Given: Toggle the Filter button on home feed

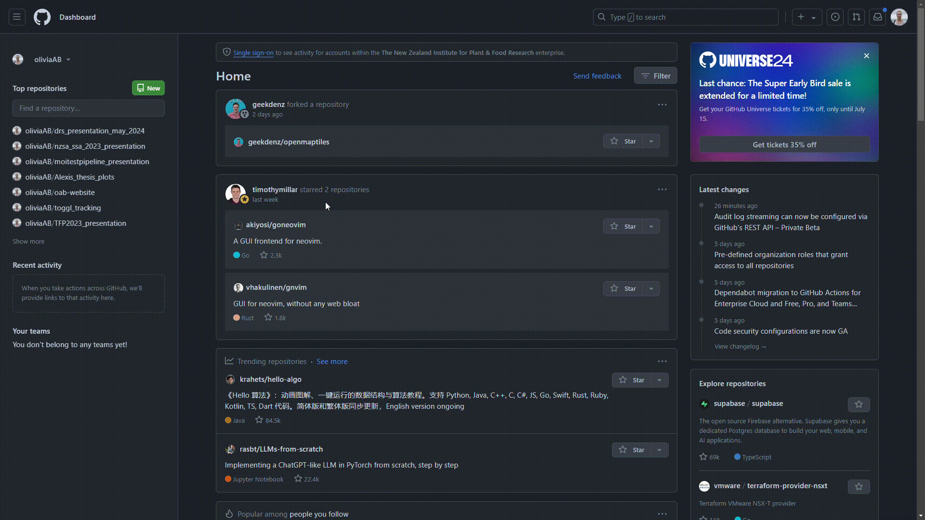Looking at the screenshot, I should (x=655, y=76).
